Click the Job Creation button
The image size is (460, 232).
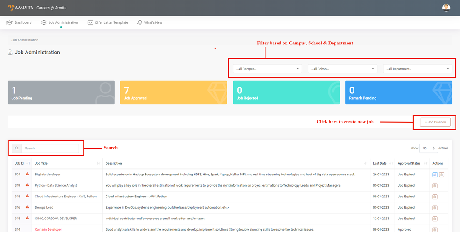click(x=435, y=122)
